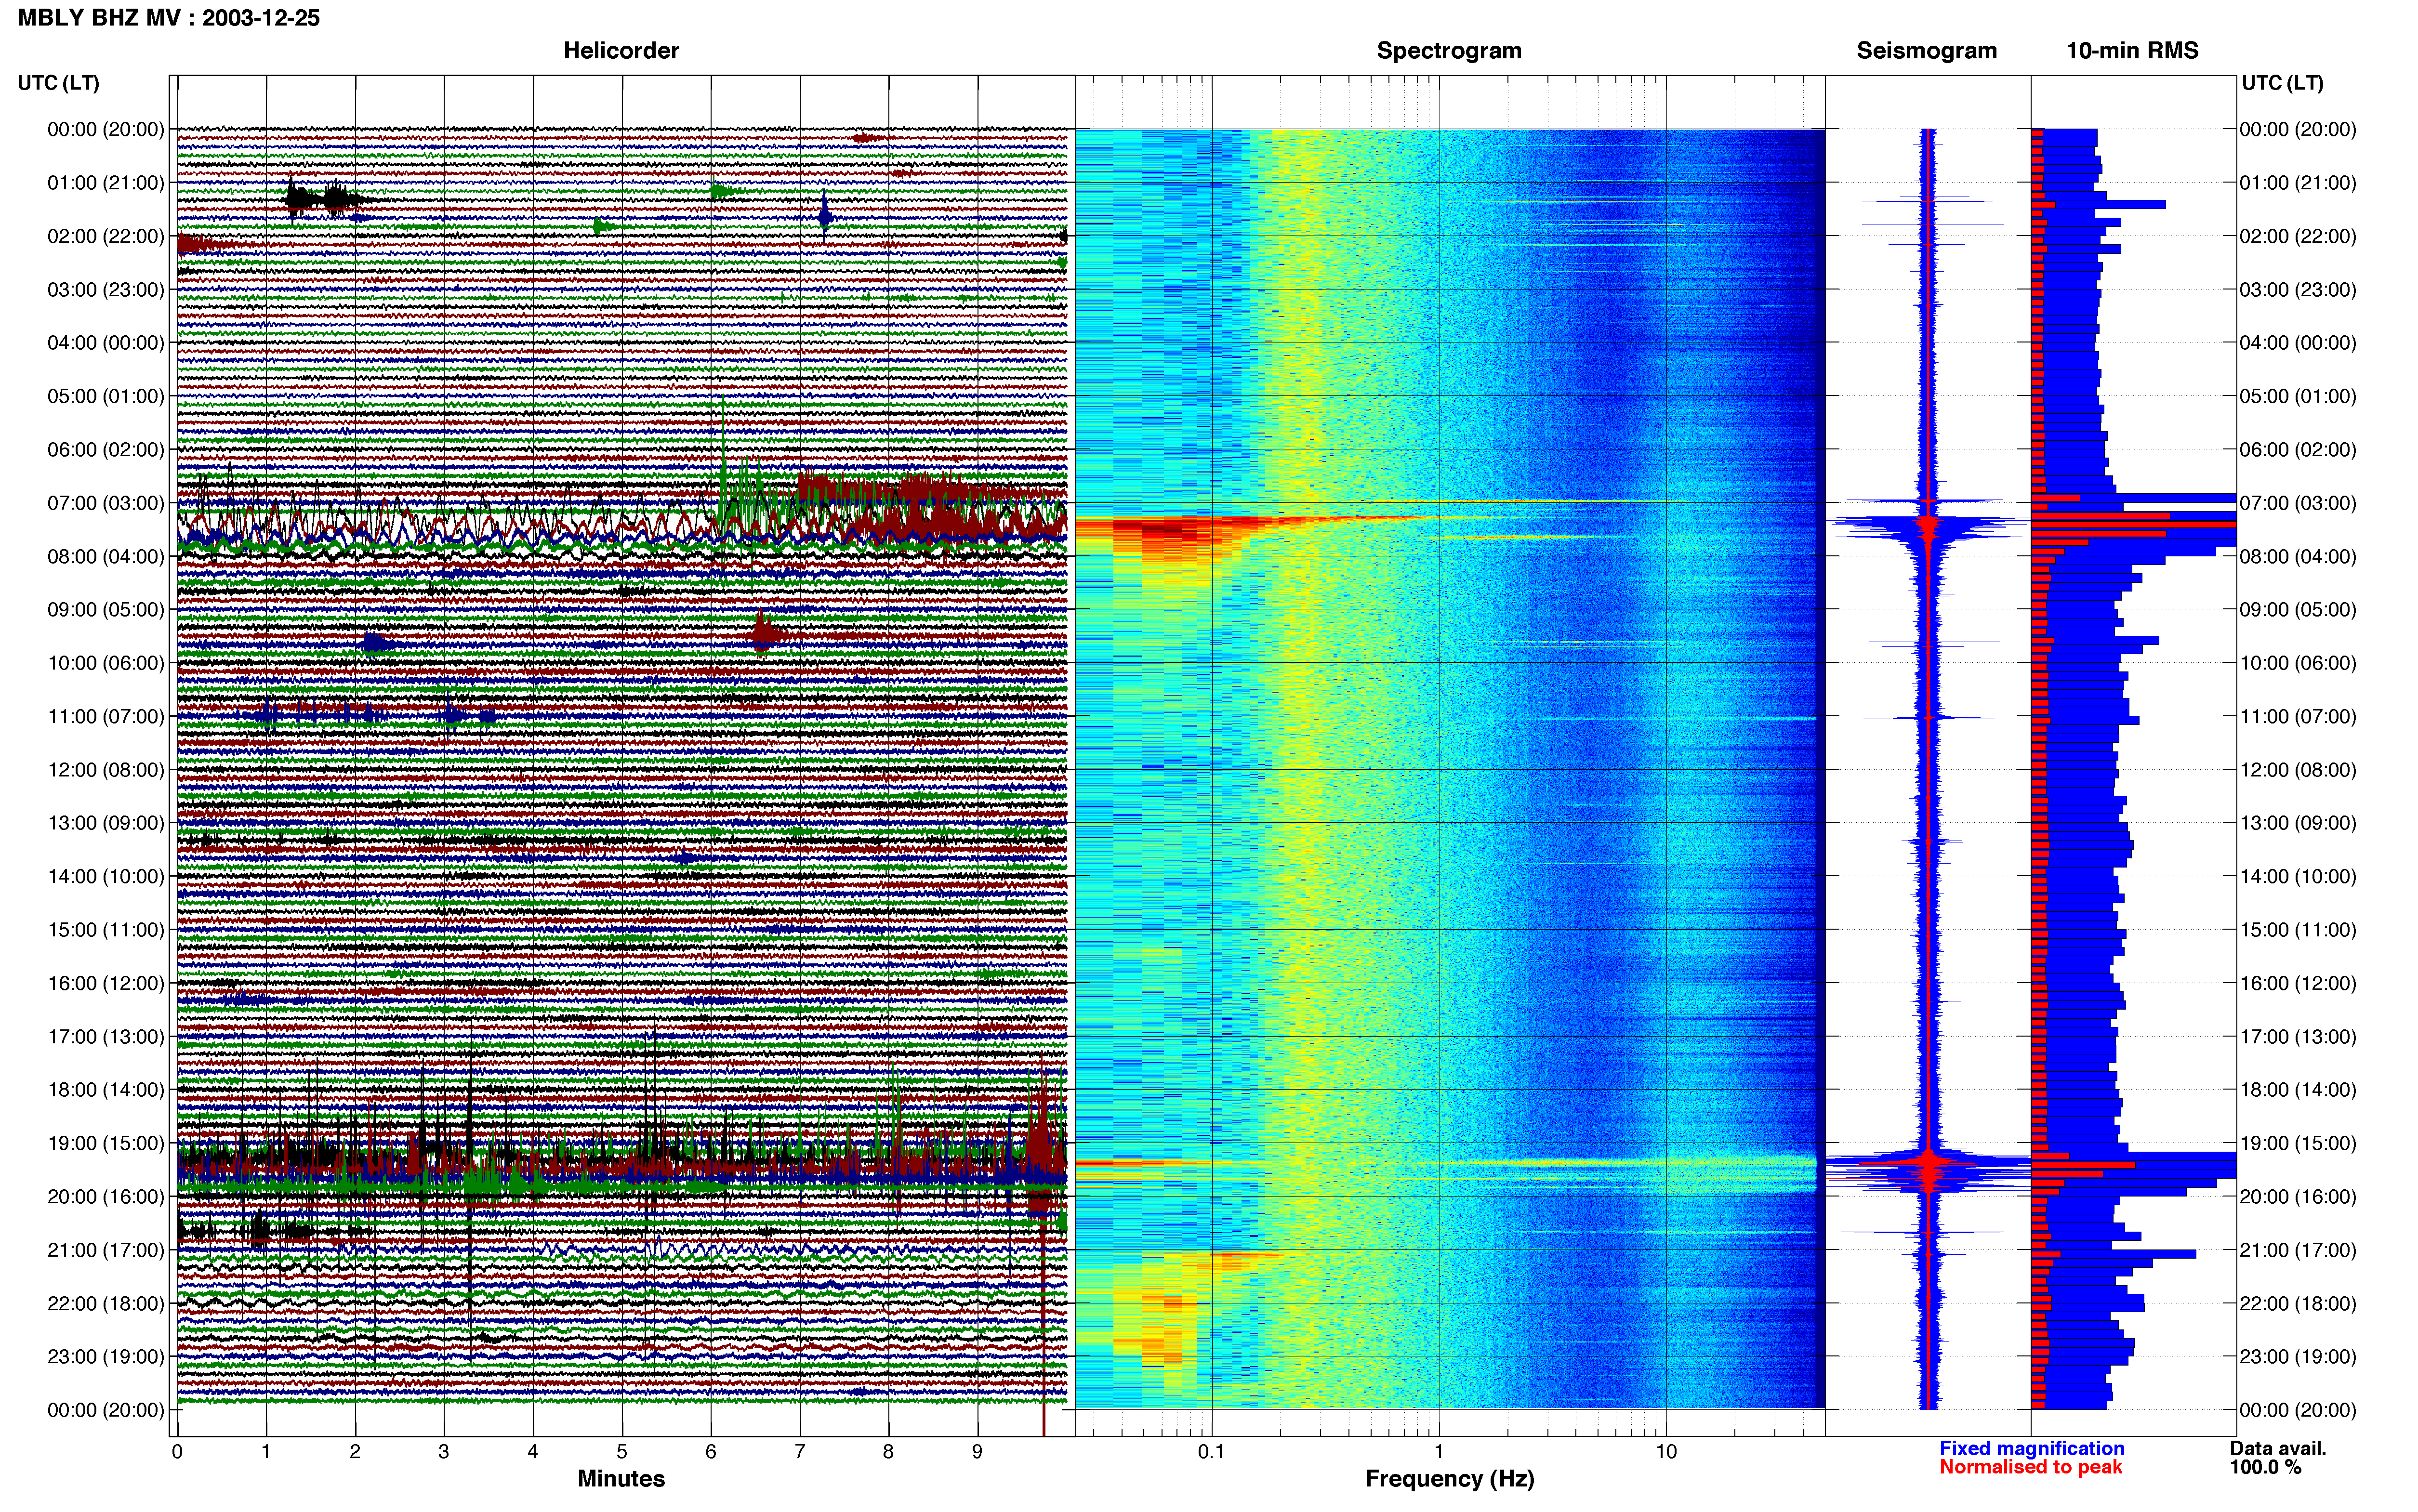Click the left time label '01:00 (21:00)'
Screen dimensions: 2418x1512
(105, 182)
